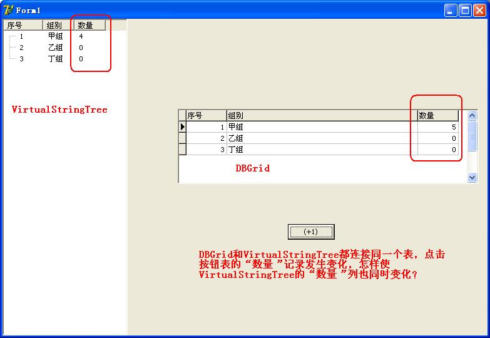Click quantity value 4 in the tree
490x338 pixels.
81,36
